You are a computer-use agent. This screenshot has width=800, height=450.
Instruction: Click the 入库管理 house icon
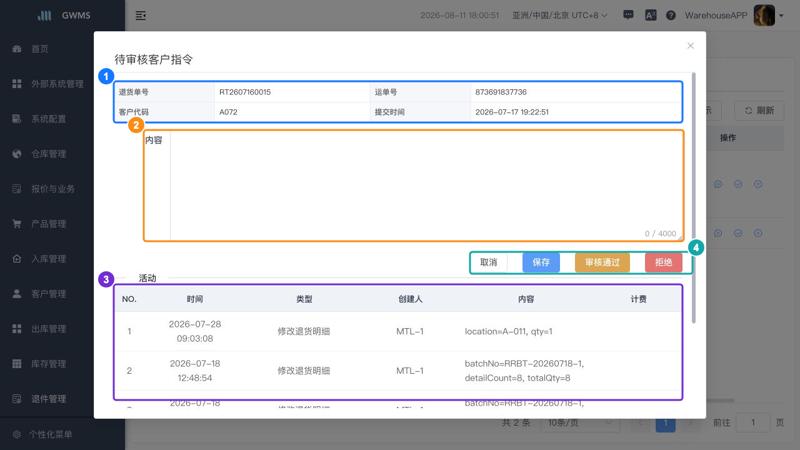coord(17,259)
